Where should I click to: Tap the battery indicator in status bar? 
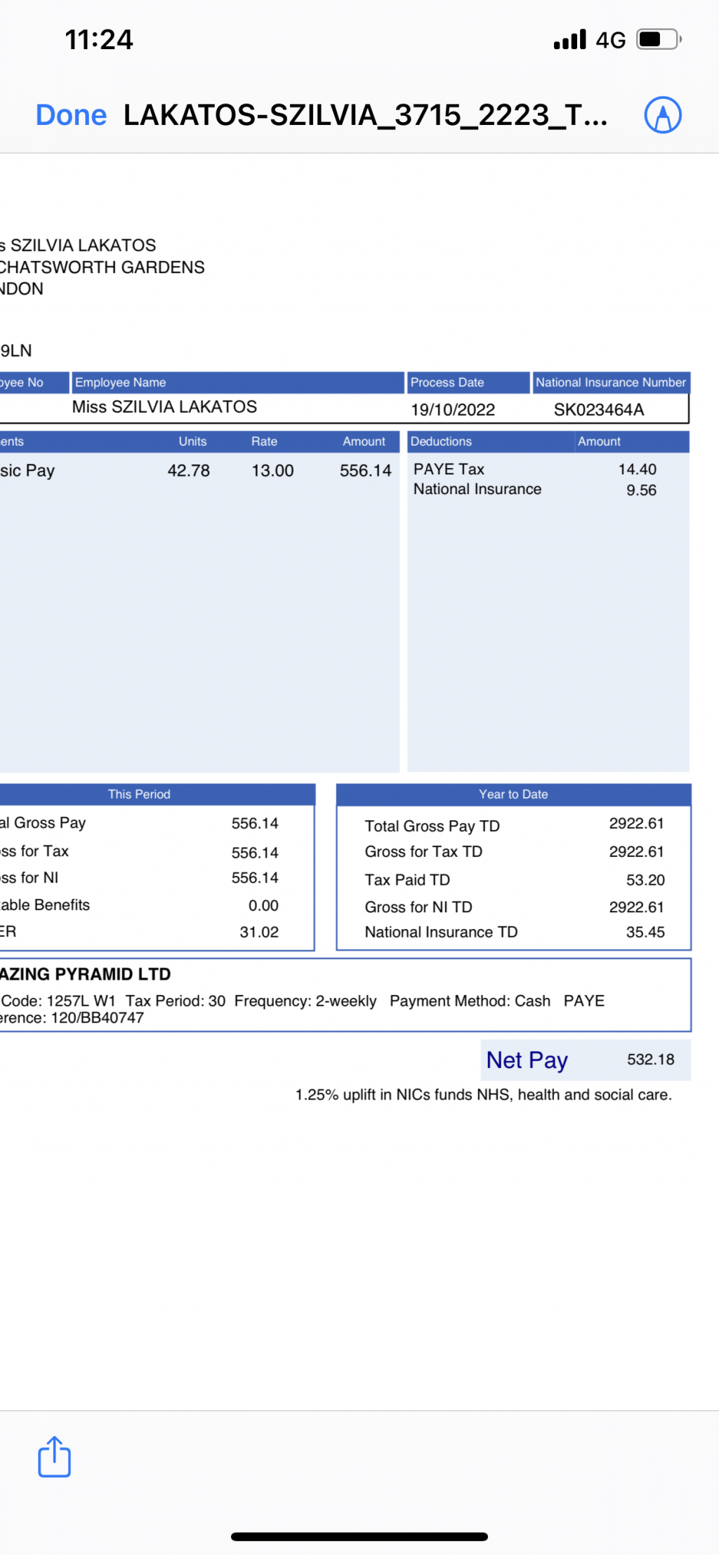pos(658,39)
